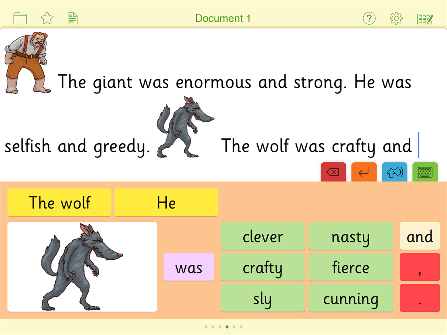Screen dimensions: 447x335
Task: Insert the phrase 'The wolf'
Action: point(59,202)
